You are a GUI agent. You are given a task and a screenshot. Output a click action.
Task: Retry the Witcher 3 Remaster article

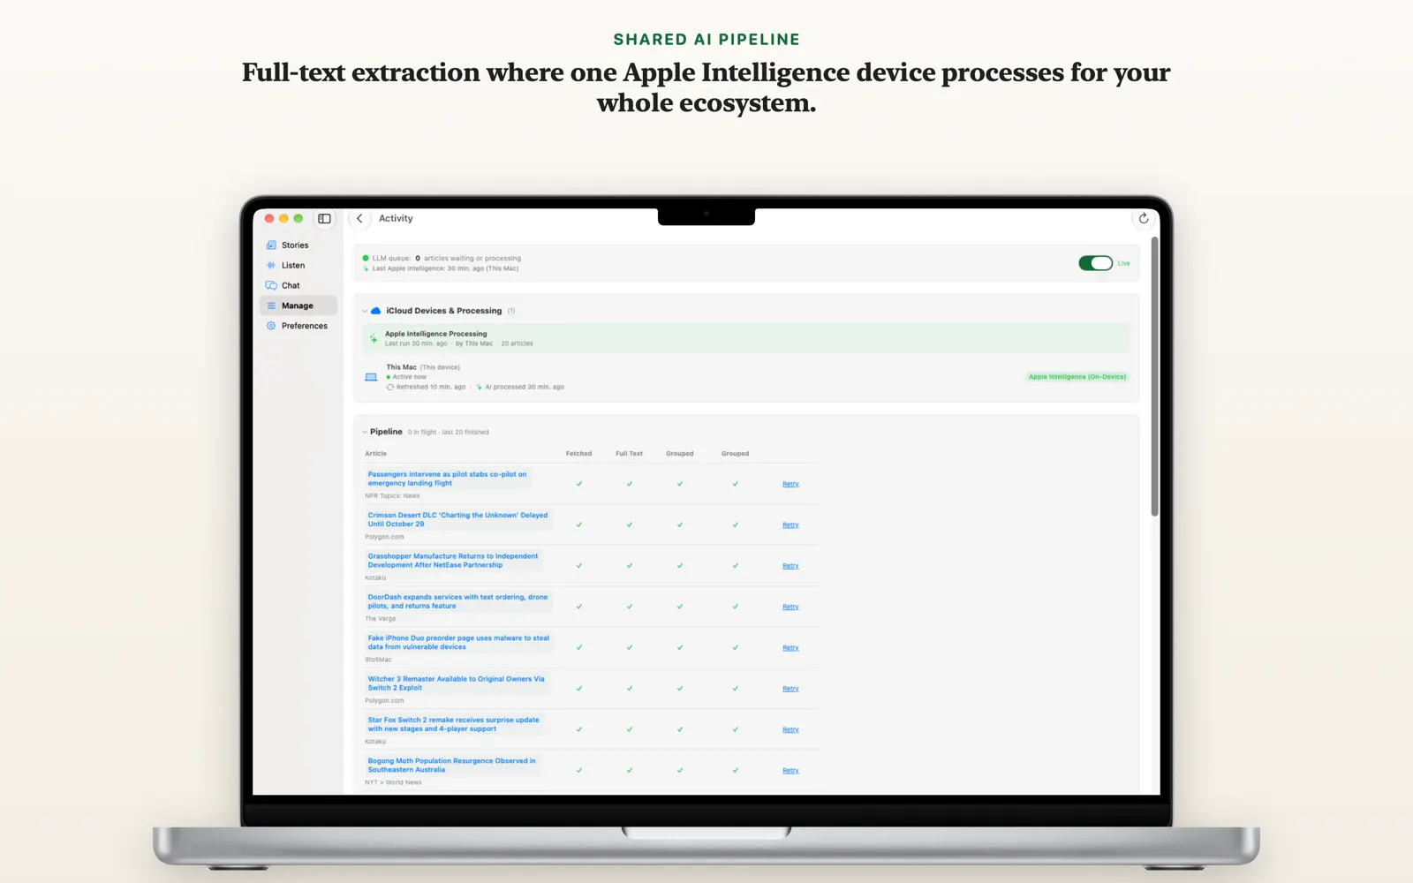pyautogui.click(x=790, y=689)
